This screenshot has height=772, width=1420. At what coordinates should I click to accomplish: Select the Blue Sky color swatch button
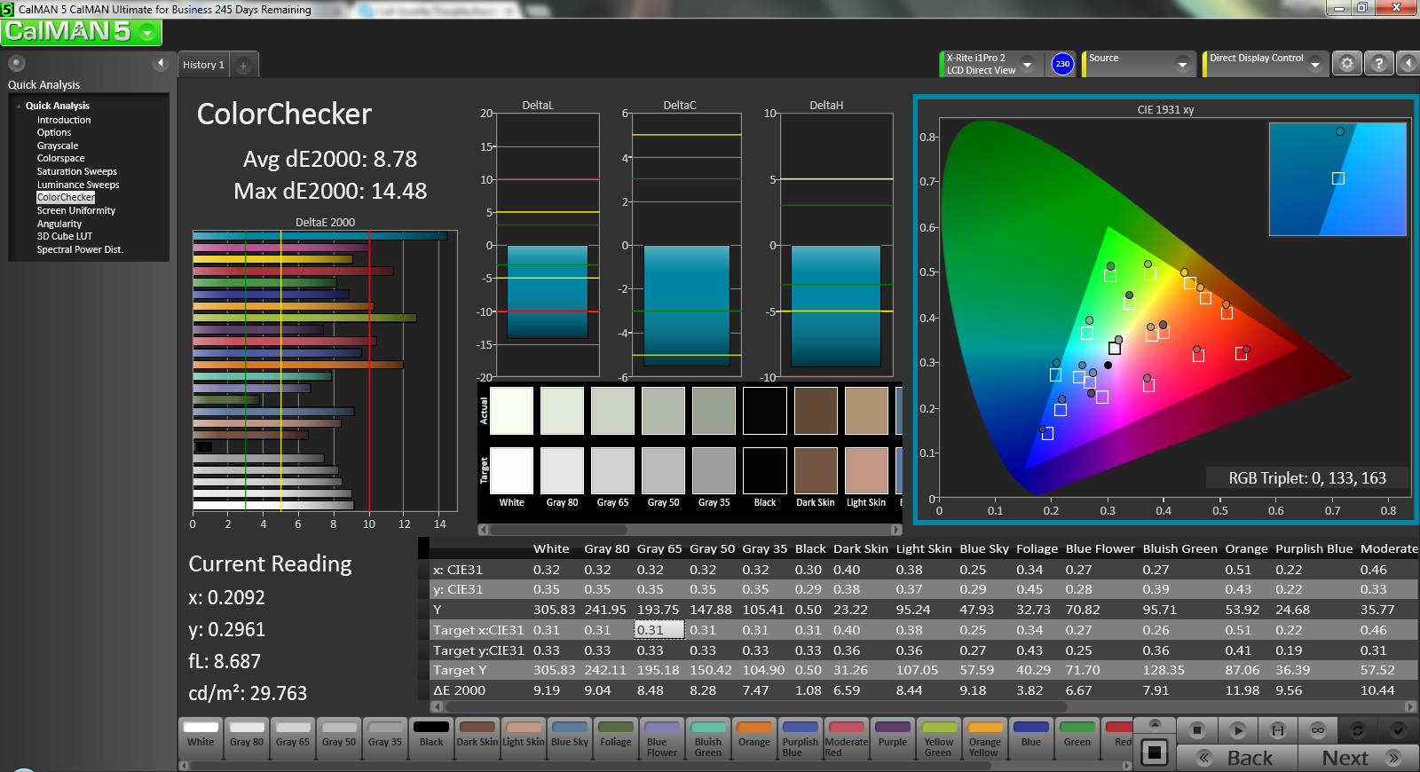click(570, 738)
